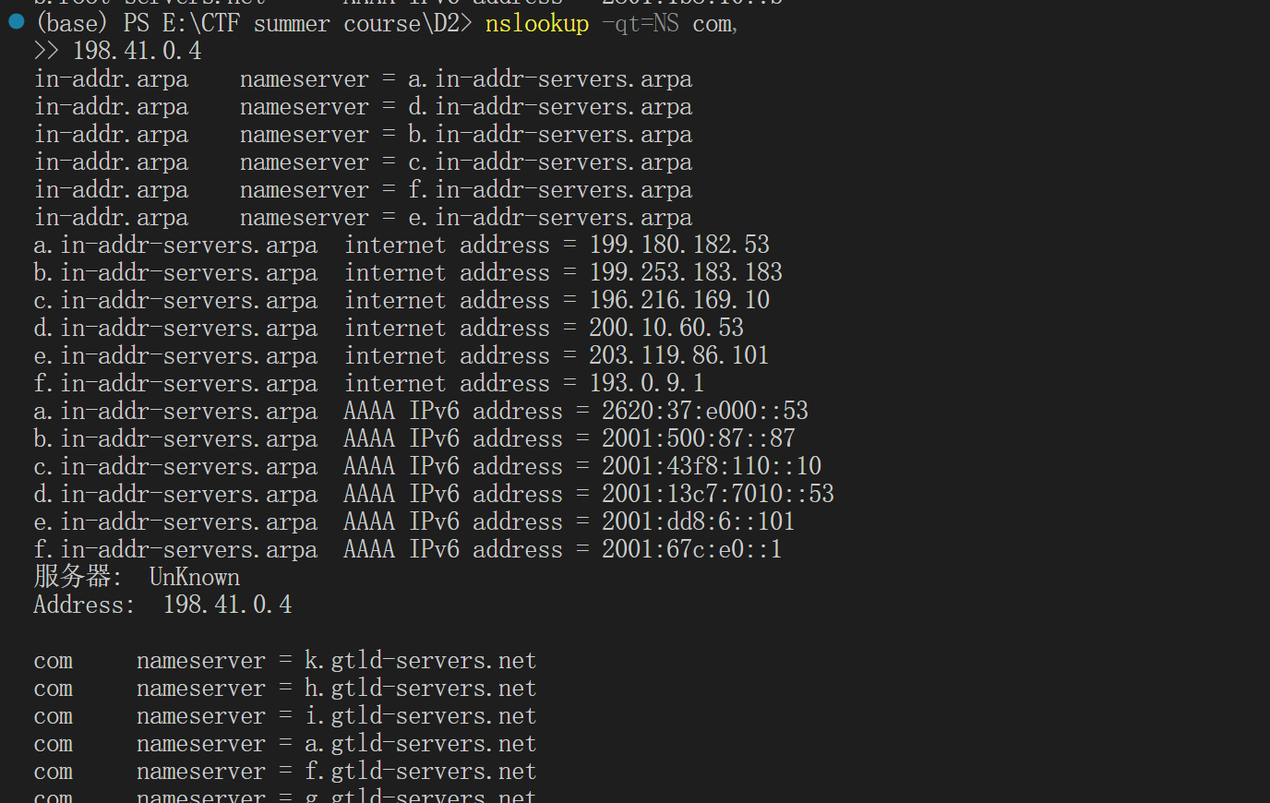
Task: Click the 198.41.0.4 input after >> prompt
Action: click(x=137, y=51)
